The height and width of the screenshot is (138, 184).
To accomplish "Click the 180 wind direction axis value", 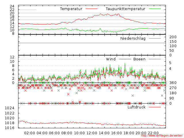I will tap(173, 93).
